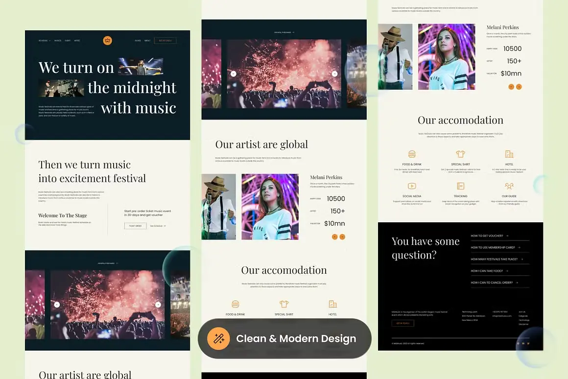Select the Hotel building icon
Image resolution: width=568 pixels, height=379 pixels.
point(509,155)
